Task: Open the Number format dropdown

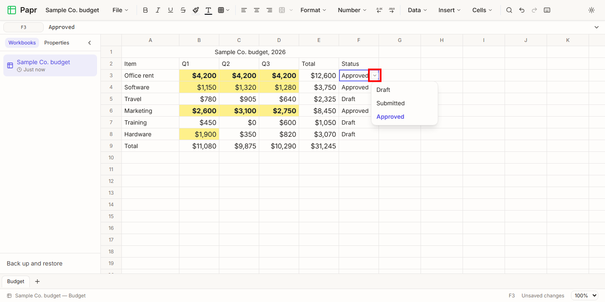Action: tap(352, 10)
